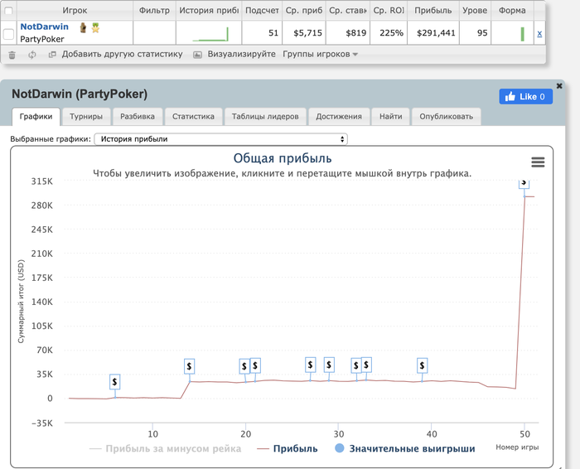The height and width of the screenshot is (469, 580).
Task: Click the profit history sparkline thumbnail
Action: click(x=210, y=34)
